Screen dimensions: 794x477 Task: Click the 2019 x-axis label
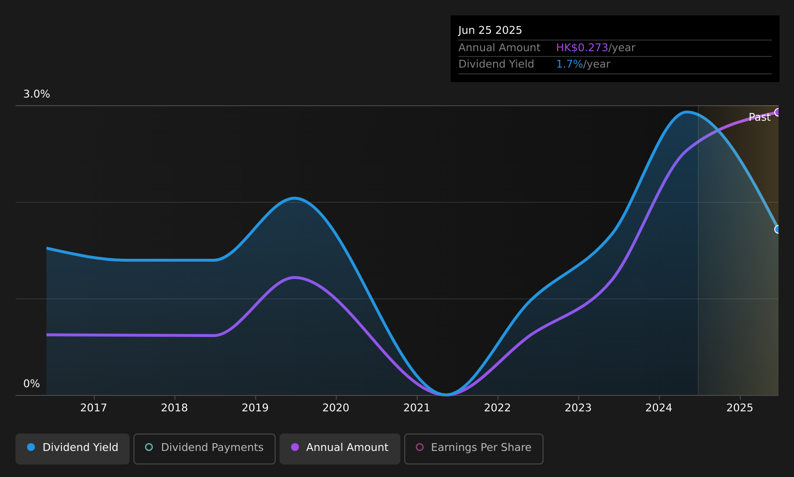point(255,408)
